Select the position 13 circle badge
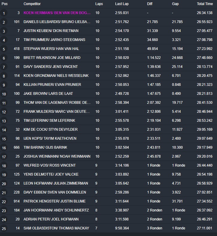Image resolution: width=217 pixels, height=236 pixels. coord(4,121)
